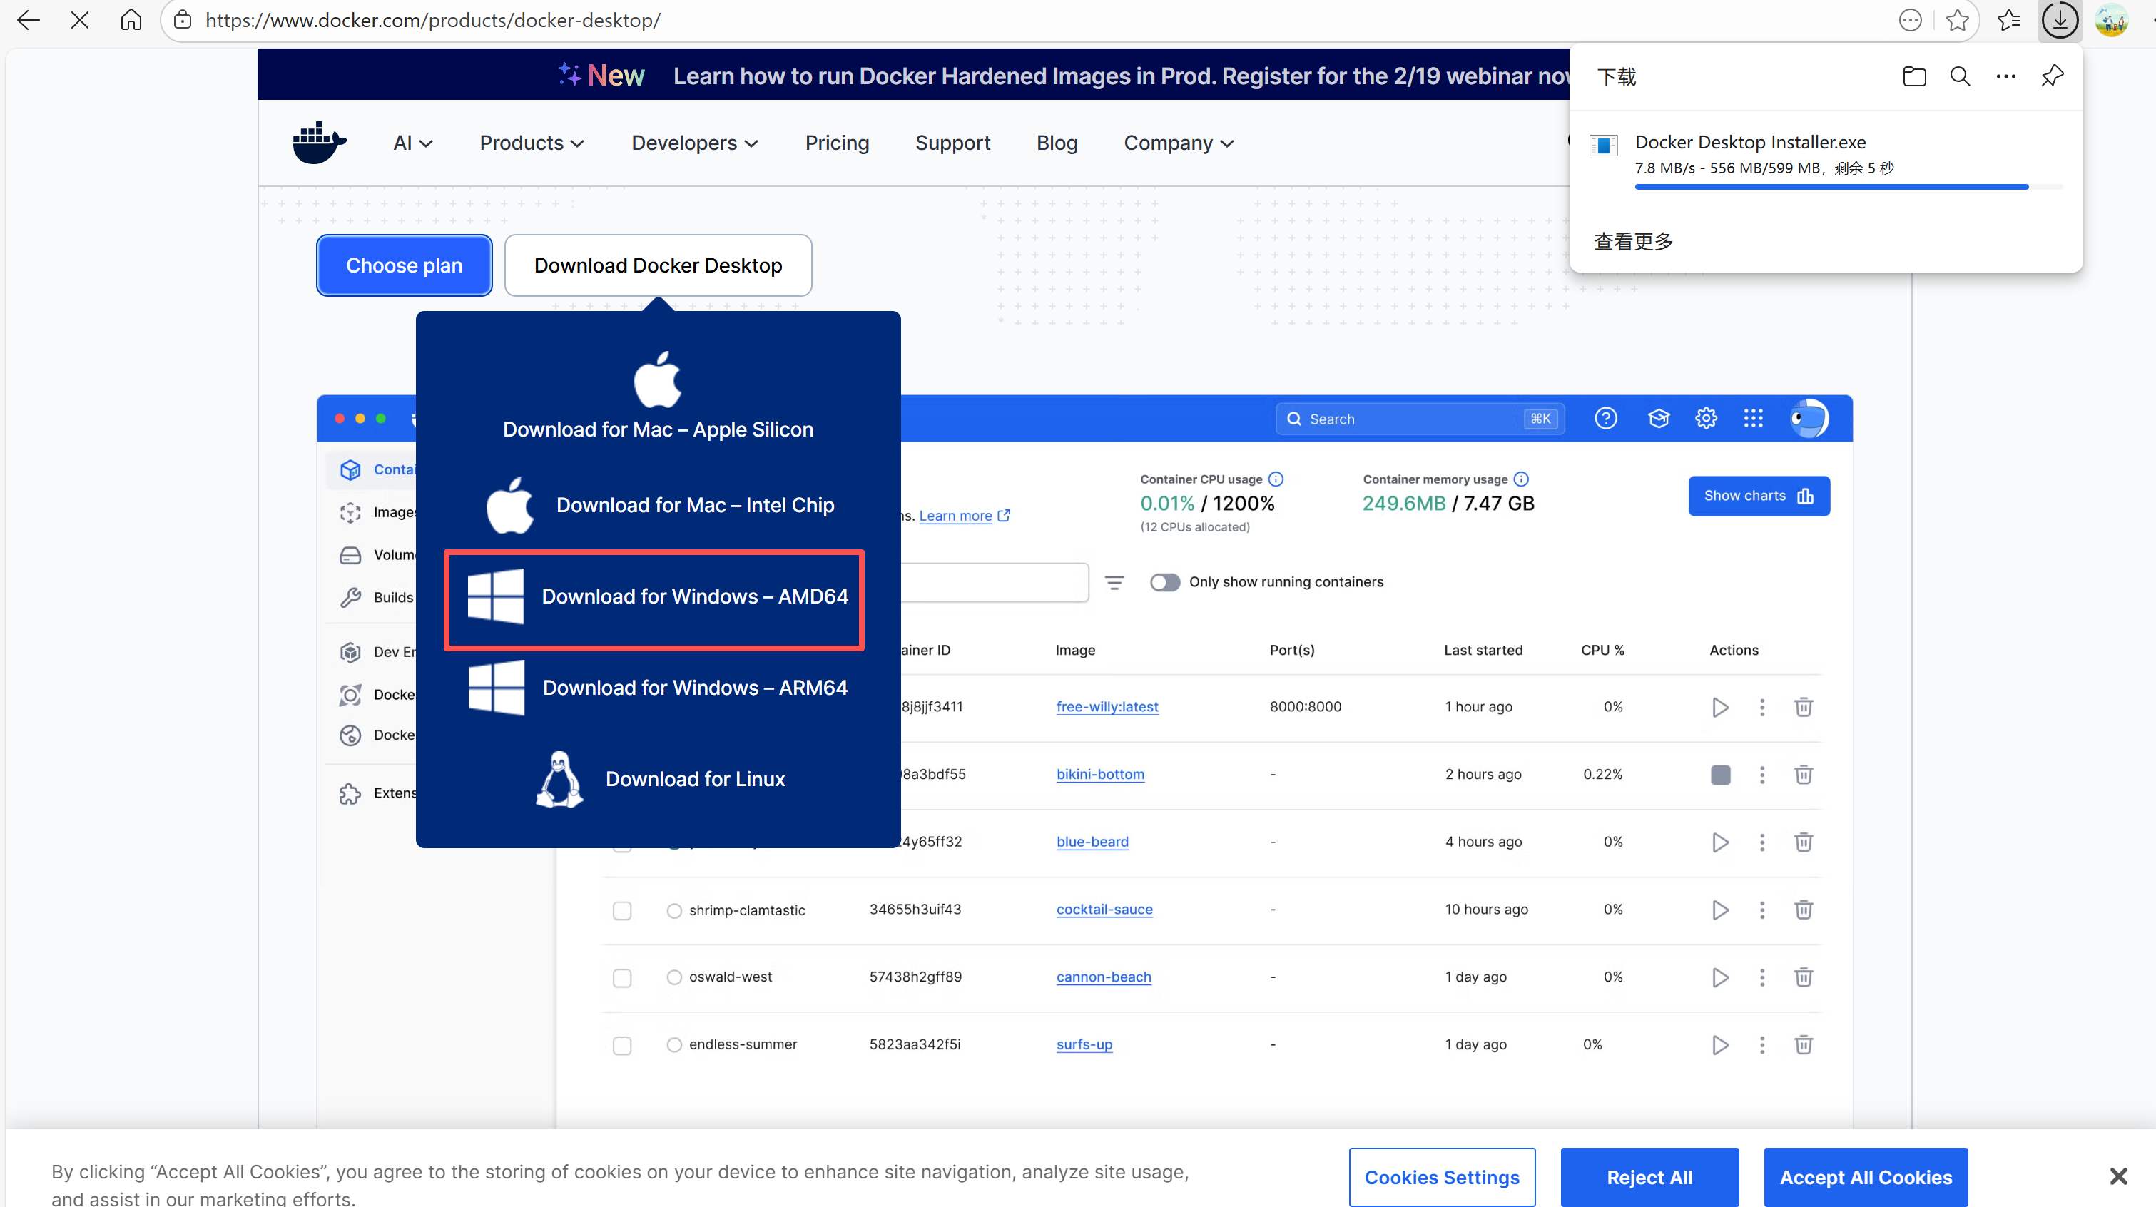Click the Docker whale logo

(319, 143)
